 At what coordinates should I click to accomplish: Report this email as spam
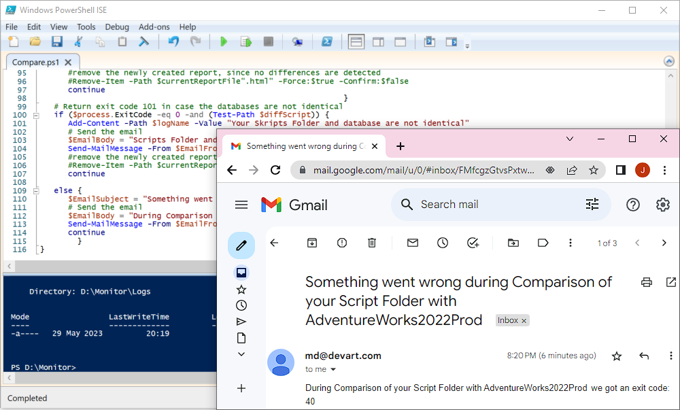click(342, 243)
